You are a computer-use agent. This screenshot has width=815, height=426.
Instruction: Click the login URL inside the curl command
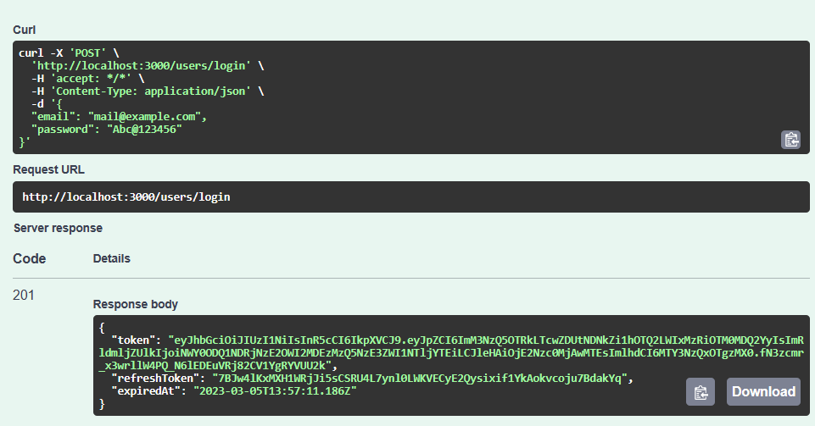point(141,65)
